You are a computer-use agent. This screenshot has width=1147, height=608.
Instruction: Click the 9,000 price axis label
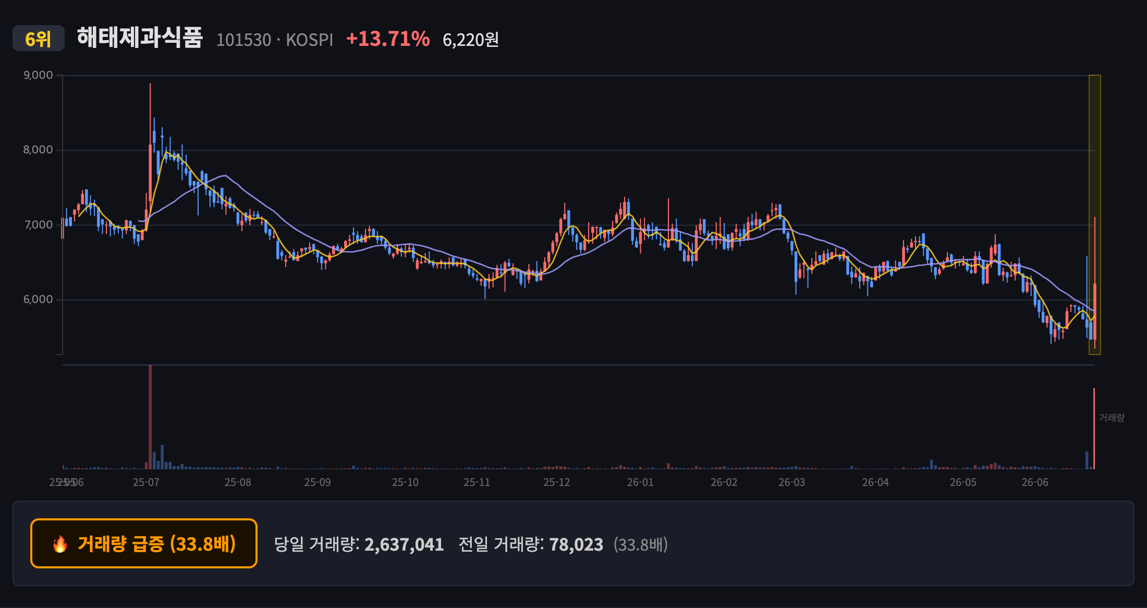(x=38, y=75)
